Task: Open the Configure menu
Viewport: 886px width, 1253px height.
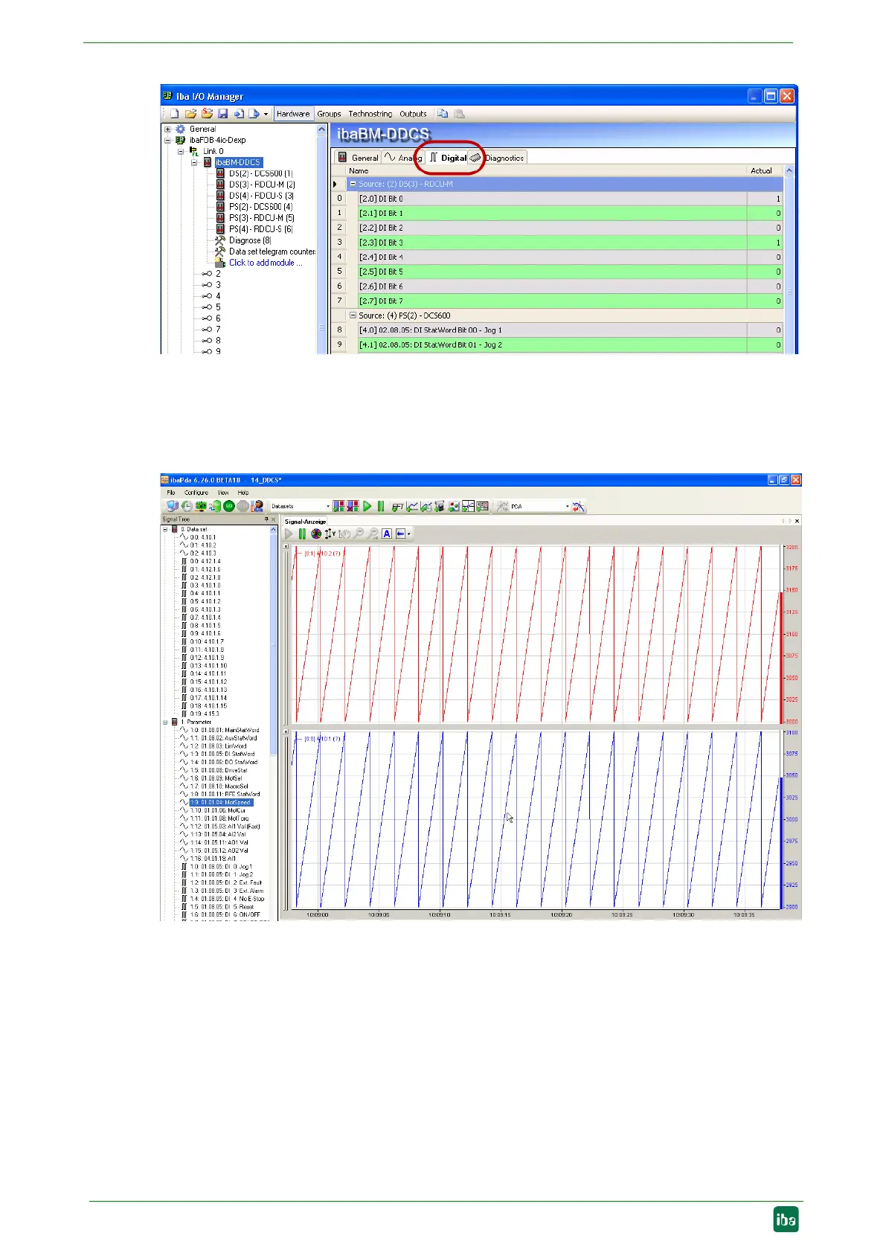Action: pyautogui.click(x=196, y=493)
